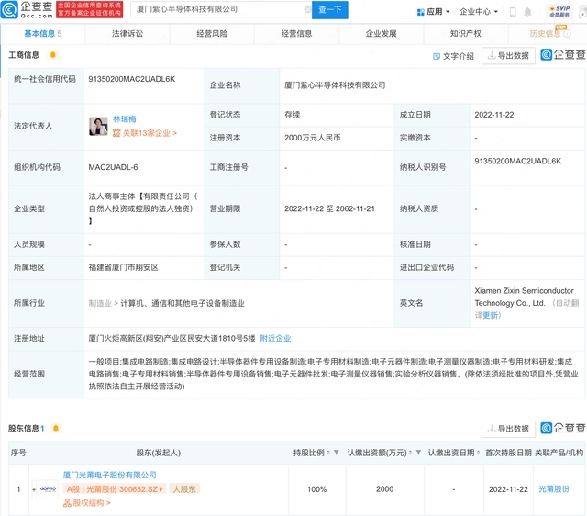Click the Qcc.com logo icon

tap(9, 9)
